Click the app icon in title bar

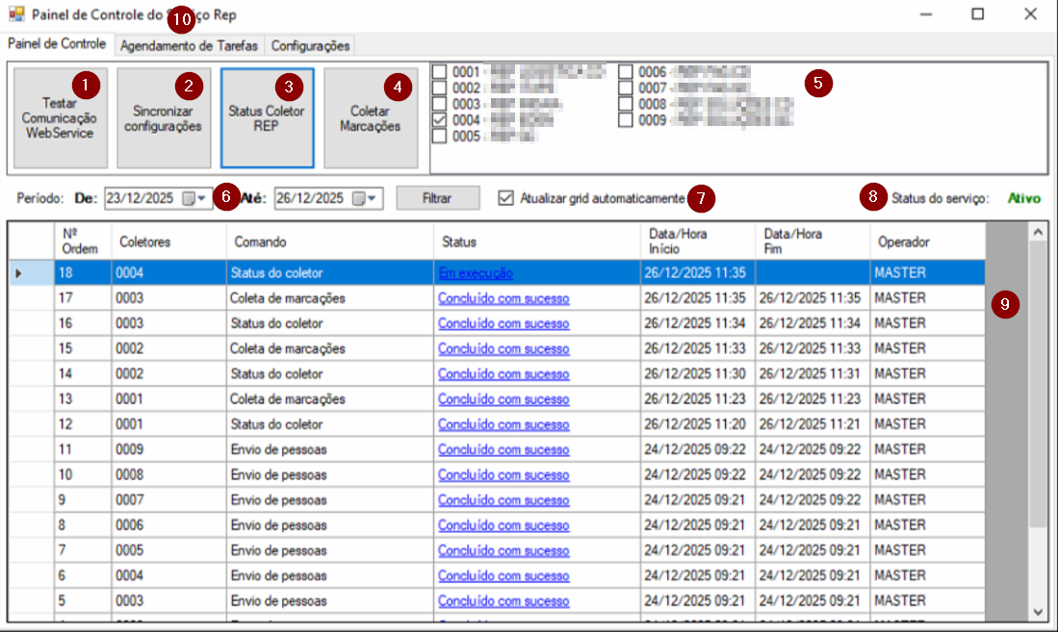16,15
